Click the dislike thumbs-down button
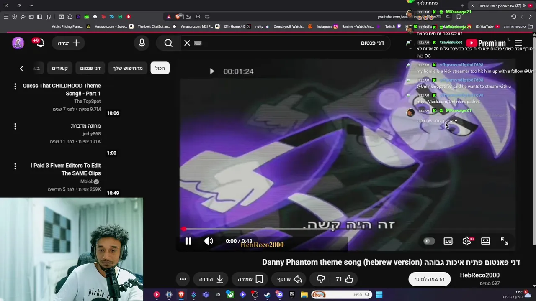This screenshot has width=536, height=301. (x=321, y=279)
